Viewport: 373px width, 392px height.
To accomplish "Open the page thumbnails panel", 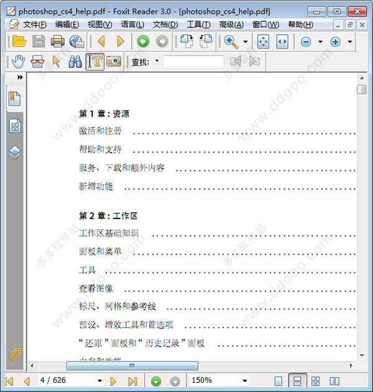I will point(15,126).
